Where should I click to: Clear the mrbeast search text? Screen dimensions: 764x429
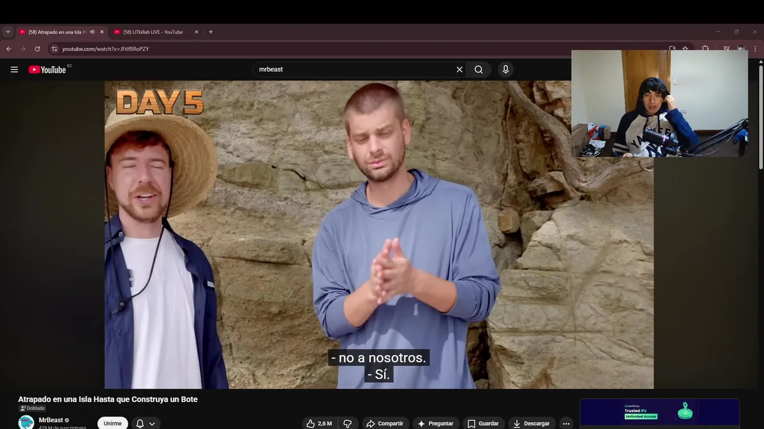(x=460, y=70)
